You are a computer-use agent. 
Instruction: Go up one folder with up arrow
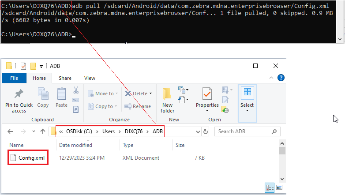[x=43, y=131]
